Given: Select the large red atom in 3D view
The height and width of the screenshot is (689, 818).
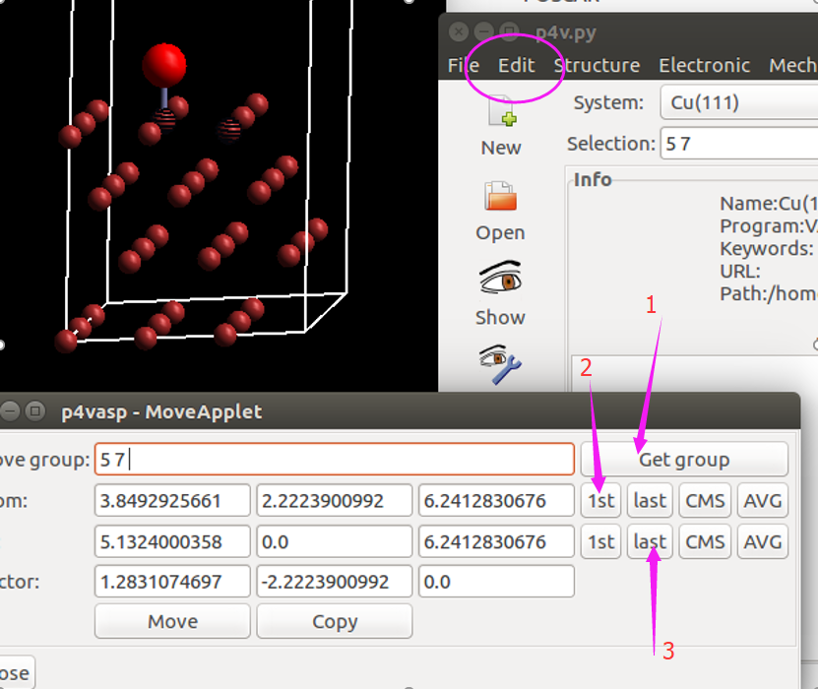Looking at the screenshot, I should tap(163, 65).
